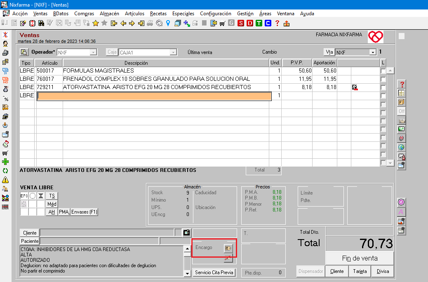The width and height of the screenshot is (428, 282).
Task: Click the gray G toolbar icon
Action: pyautogui.click(x=231, y=23)
